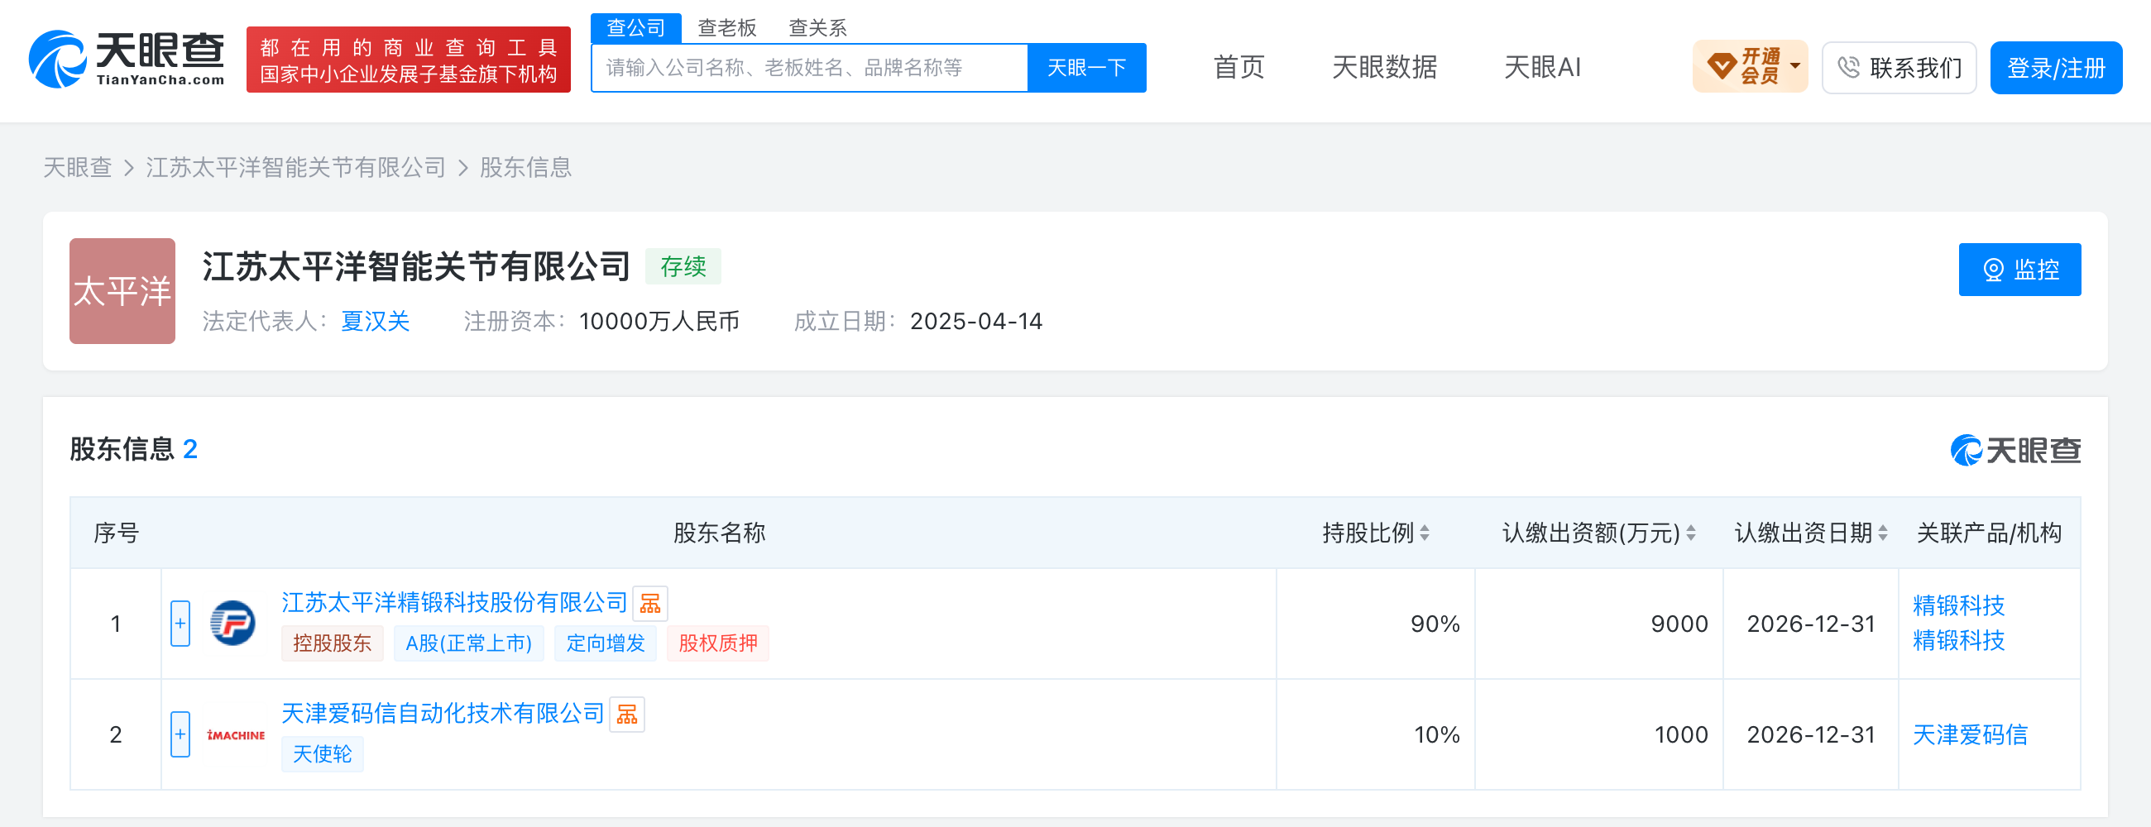This screenshot has width=2151, height=827.
Task: Open 天眼AI menu item
Action: tap(1541, 67)
